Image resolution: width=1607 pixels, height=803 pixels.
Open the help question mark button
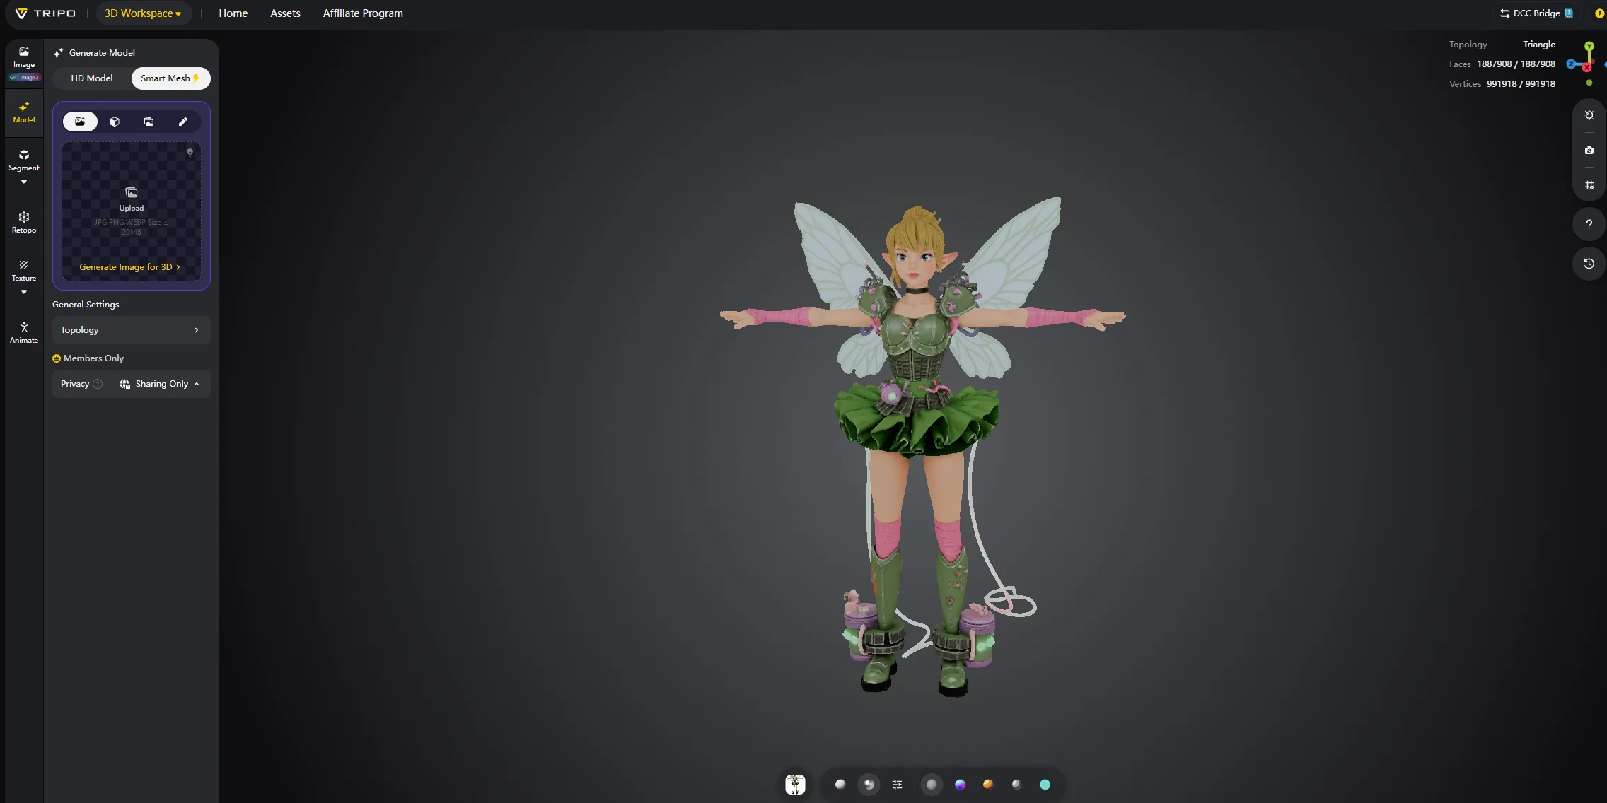click(1589, 224)
